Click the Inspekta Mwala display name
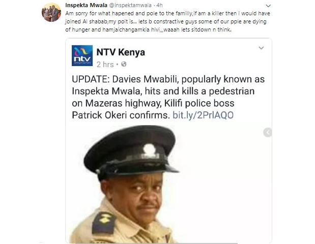The height and width of the screenshot is (244, 315). pyautogui.click(x=86, y=5)
